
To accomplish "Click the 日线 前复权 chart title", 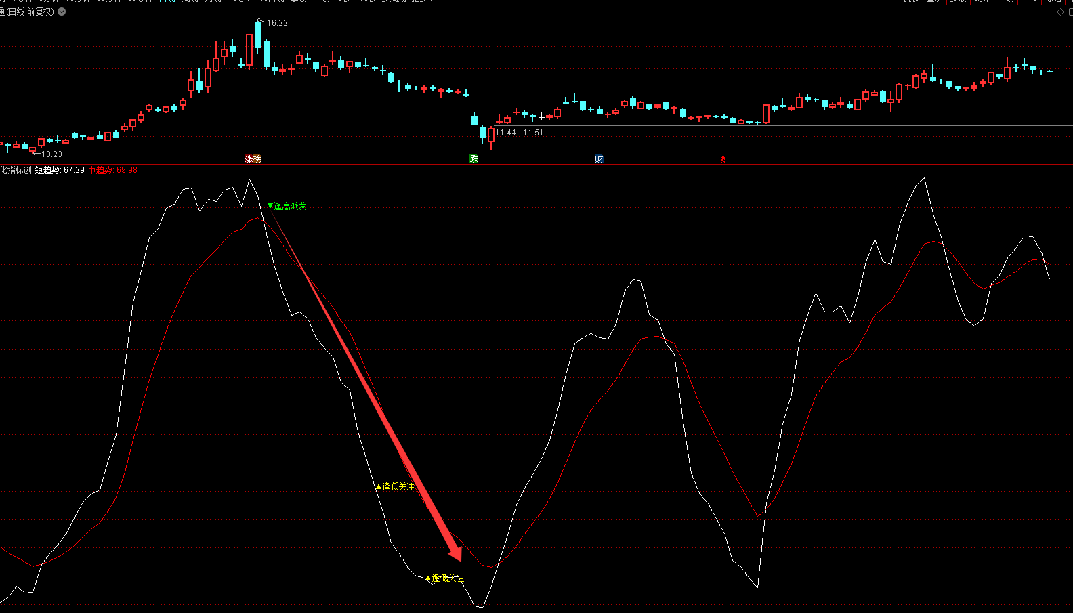I will [29, 12].
